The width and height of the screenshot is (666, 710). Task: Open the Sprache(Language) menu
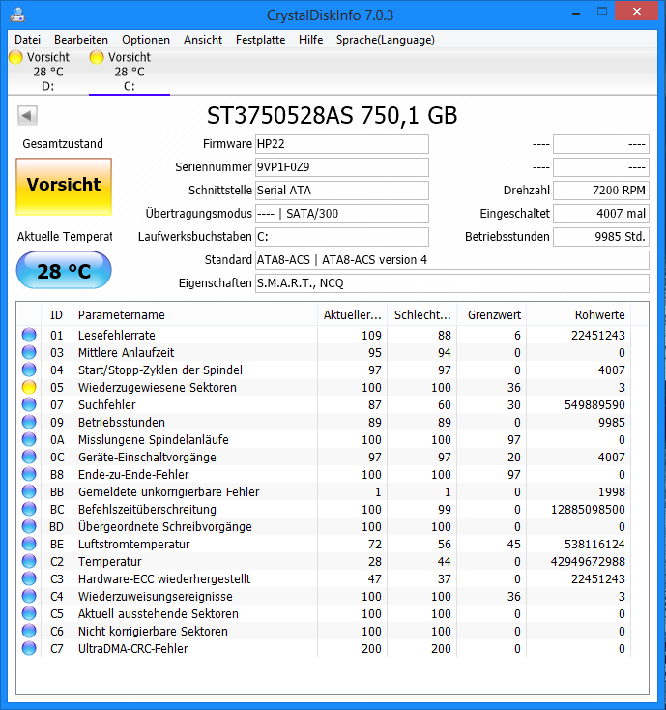tap(385, 40)
